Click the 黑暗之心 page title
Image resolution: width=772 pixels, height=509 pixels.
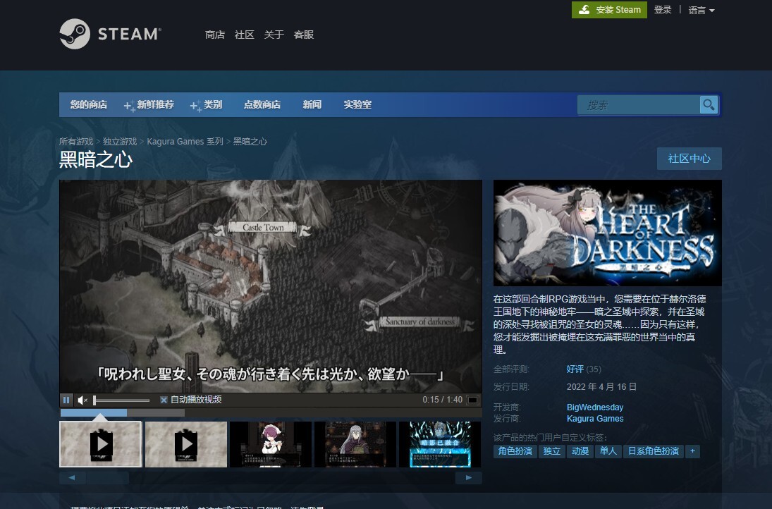click(96, 159)
